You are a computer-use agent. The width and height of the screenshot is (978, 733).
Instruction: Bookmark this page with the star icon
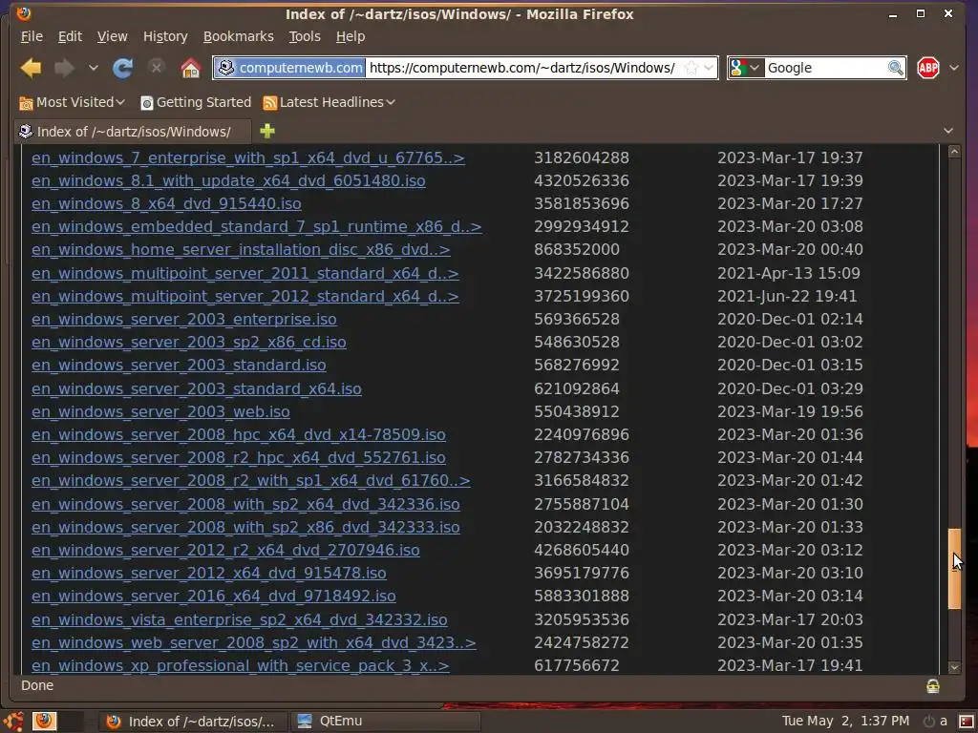point(691,68)
